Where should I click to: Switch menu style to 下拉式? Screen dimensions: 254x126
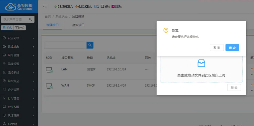(x=19, y=28)
